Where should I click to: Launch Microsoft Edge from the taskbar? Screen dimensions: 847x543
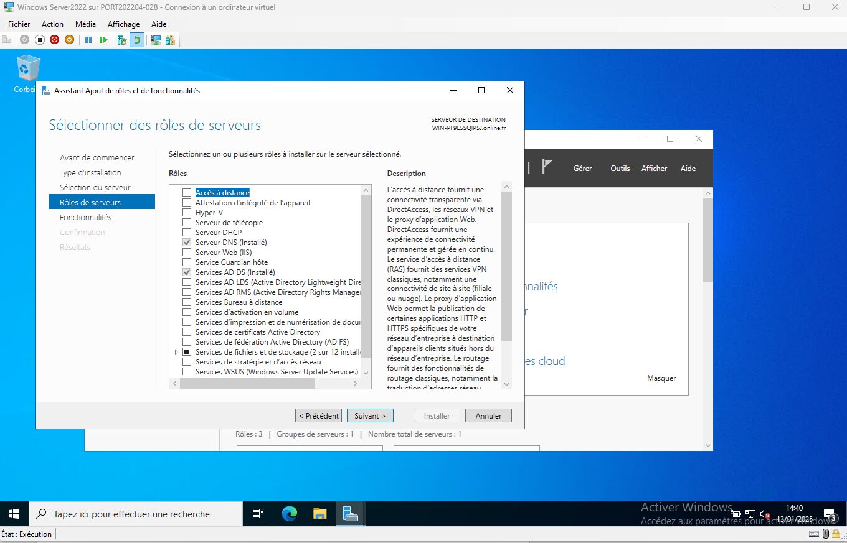click(x=290, y=514)
